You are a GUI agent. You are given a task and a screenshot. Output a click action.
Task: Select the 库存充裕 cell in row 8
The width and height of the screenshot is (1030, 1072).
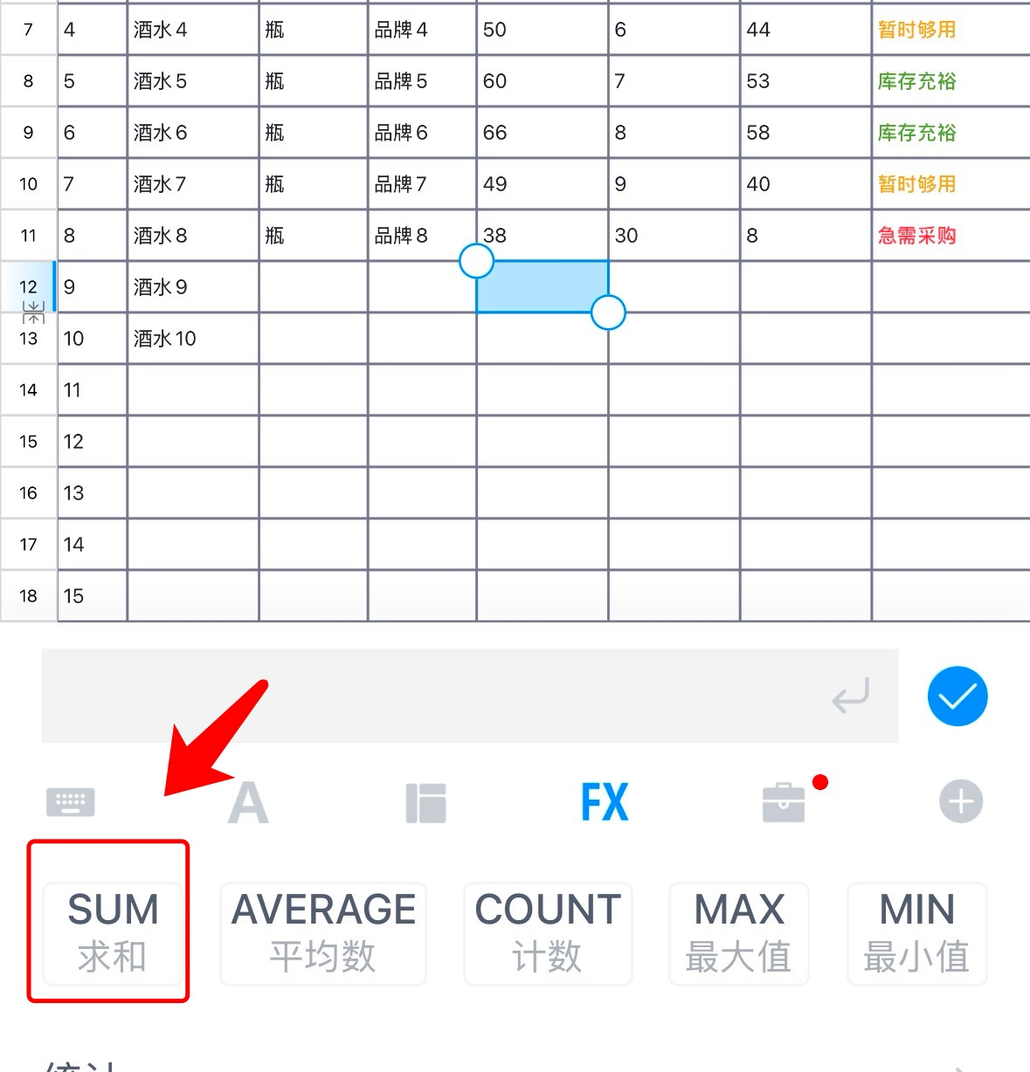[951, 81]
